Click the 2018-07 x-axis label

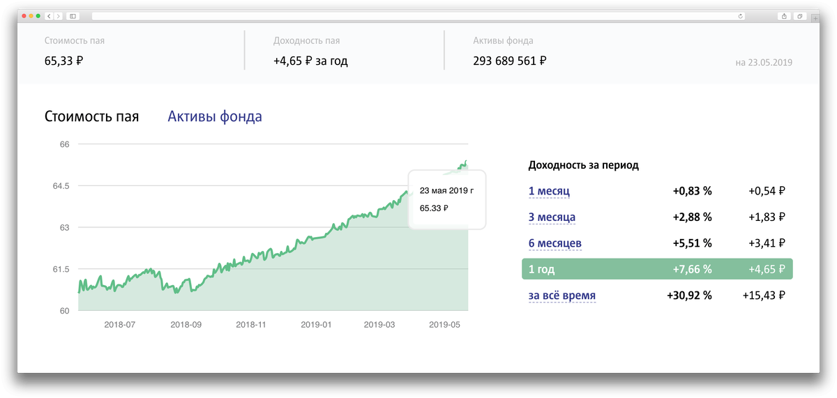119,324
